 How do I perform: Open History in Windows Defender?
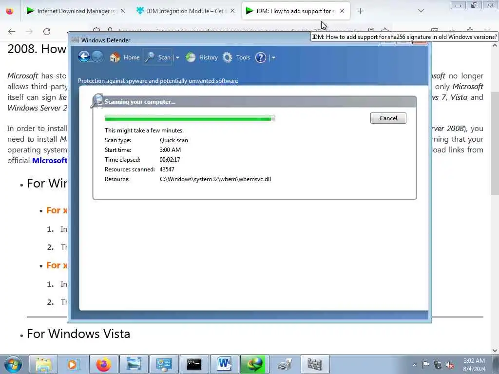(x=202, y=57)
